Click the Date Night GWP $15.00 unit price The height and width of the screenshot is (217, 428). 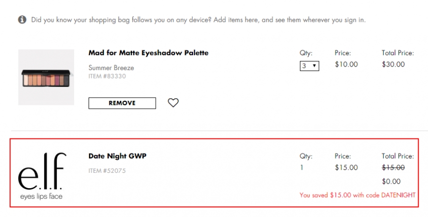[346, 167]
